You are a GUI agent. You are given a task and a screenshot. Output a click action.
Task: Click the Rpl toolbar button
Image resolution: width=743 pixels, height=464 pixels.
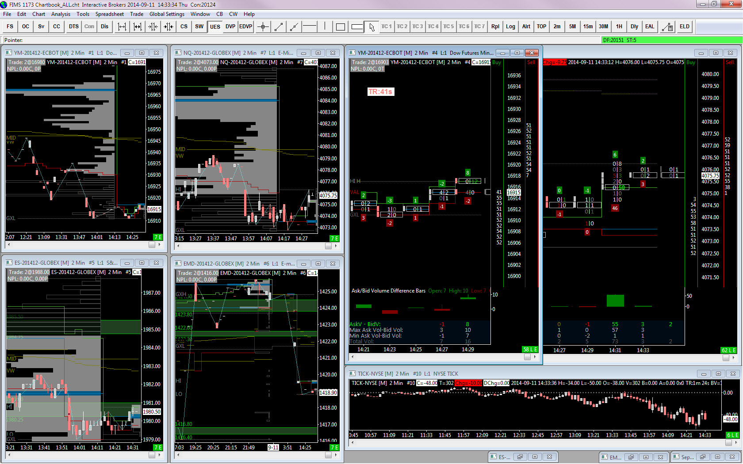pyautogui.click(x=495, y=27)
